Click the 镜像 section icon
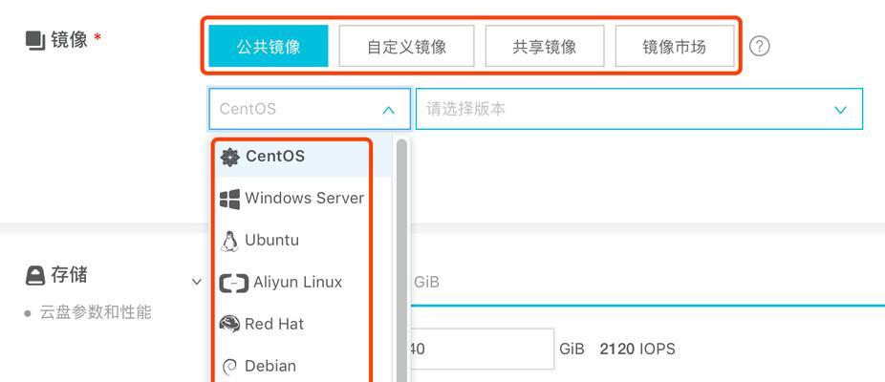This screenshot has height=382, width=885. point(35,41)
